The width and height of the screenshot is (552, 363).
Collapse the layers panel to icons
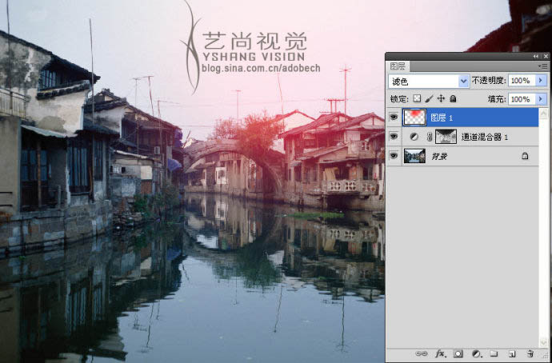(x=535, y=56)
